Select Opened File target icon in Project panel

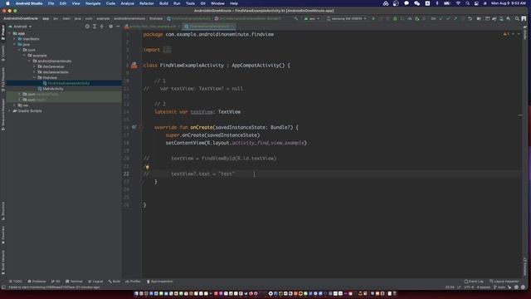[x=87, y=27]
